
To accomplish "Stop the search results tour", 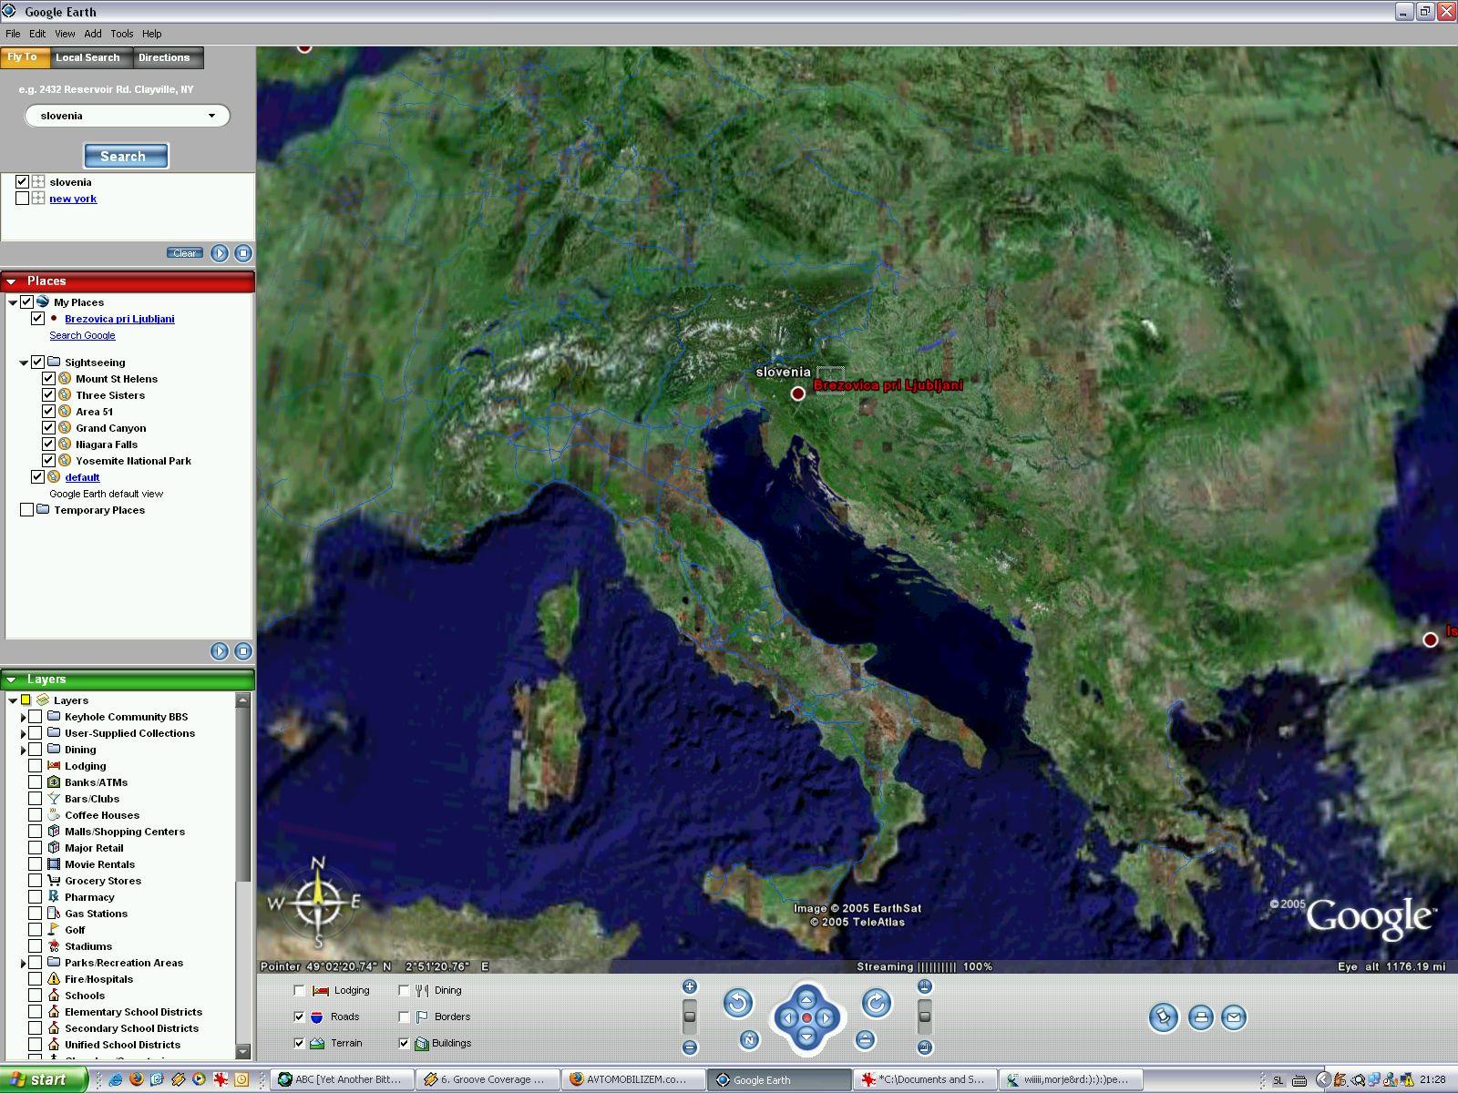I will pos(243,253).
